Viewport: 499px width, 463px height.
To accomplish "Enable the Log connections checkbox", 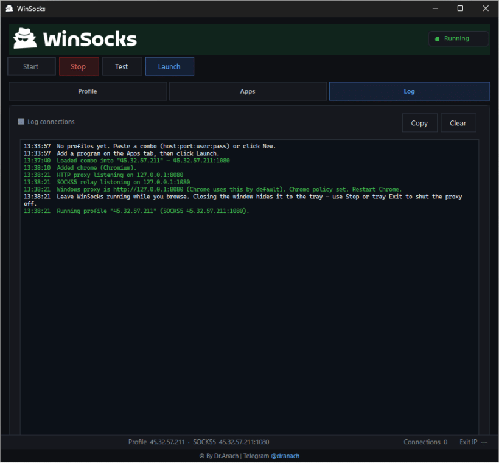I will tap(21, 122).
